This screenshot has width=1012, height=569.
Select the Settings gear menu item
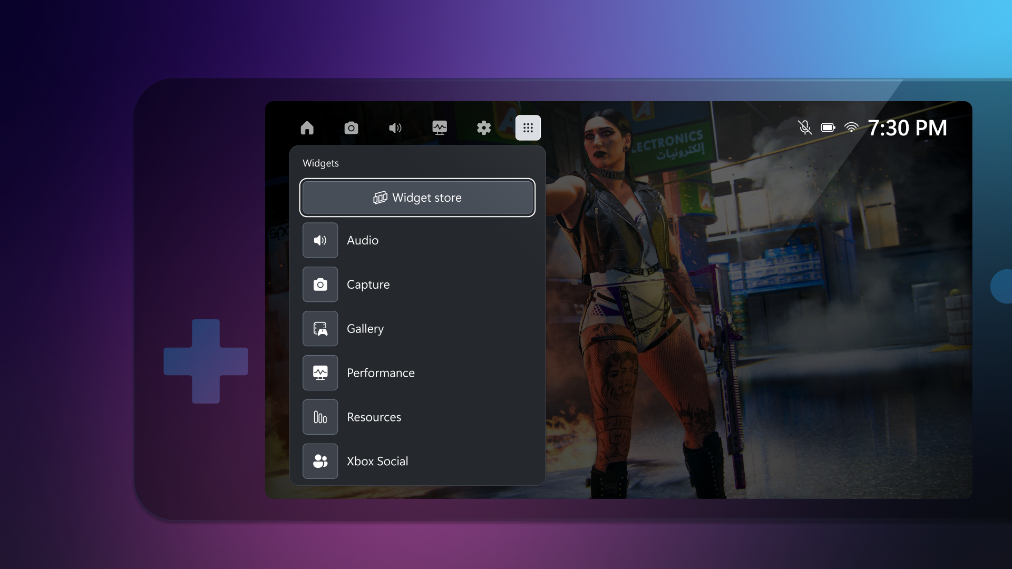[484, 127]
